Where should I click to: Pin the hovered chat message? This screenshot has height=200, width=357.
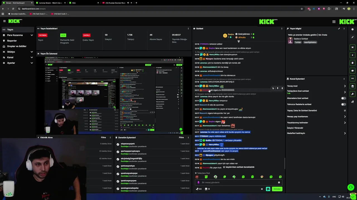[x=278, y=88]
